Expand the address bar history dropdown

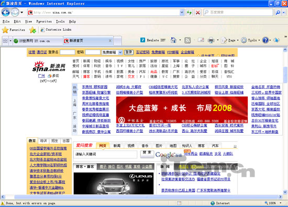point(182,13)
